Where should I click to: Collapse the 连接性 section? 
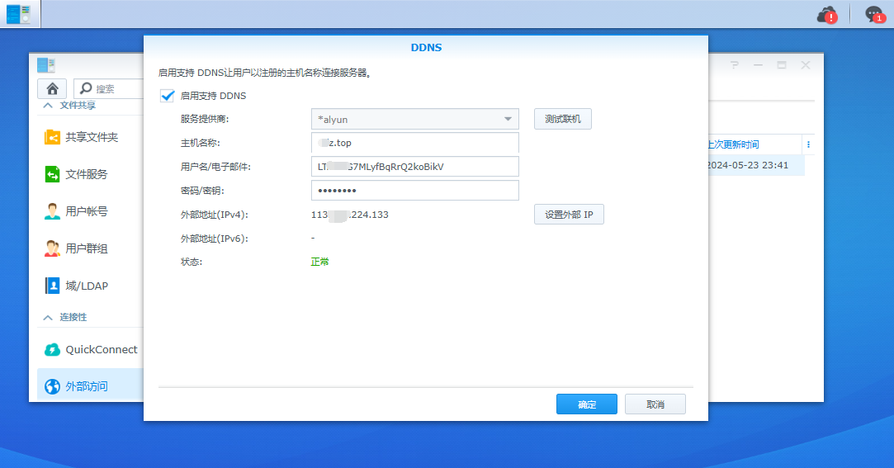pyautogui.click(x=48, y=318)
